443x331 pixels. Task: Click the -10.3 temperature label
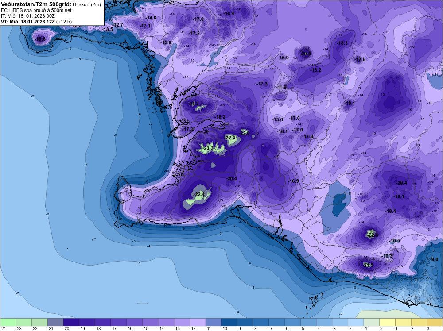point(387,256)
